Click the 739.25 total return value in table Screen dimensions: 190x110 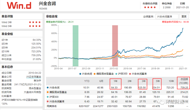[x=184, y=88]
